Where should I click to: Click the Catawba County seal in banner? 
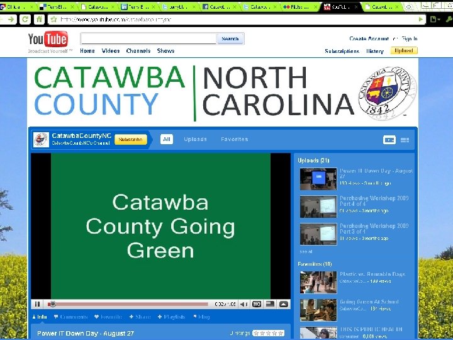click(x=387, y=93)
